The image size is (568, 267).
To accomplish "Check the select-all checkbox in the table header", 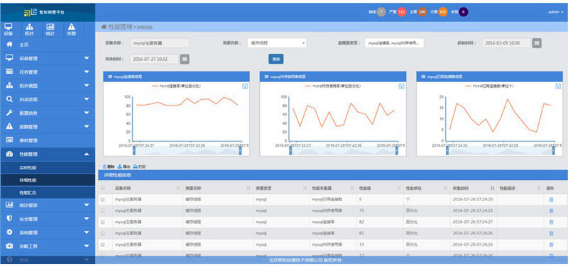I will pyautogui.click(x=103, y=188).
